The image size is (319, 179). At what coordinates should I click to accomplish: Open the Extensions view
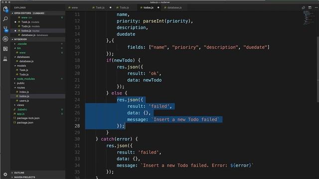(5, 49)
